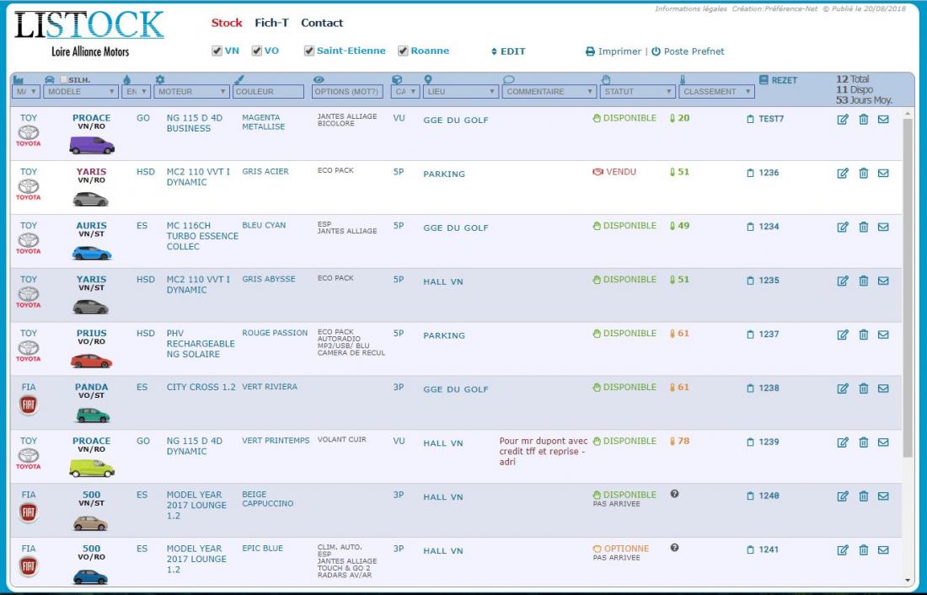The image size is (927, 595).
Task: Open the CLASSEMENT filter dropdown
Action: (716, 92)
